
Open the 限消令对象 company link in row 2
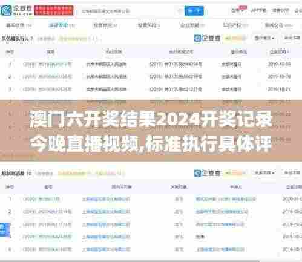(x=106, y=212)
